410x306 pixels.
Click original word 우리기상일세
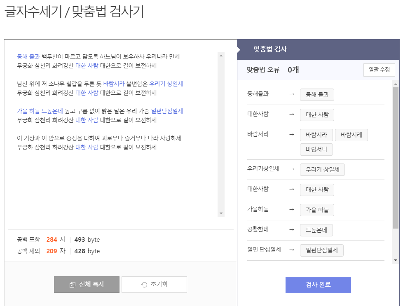[263, 169]
